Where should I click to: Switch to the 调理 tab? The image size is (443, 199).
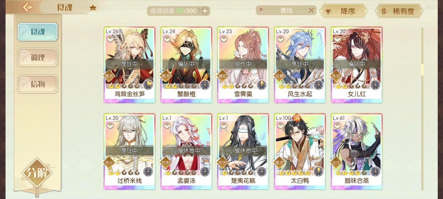point(37,57)
